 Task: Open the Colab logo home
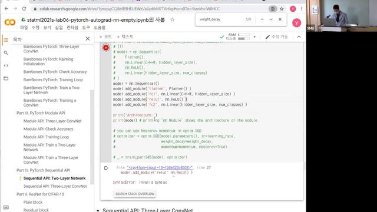point(10,22)
